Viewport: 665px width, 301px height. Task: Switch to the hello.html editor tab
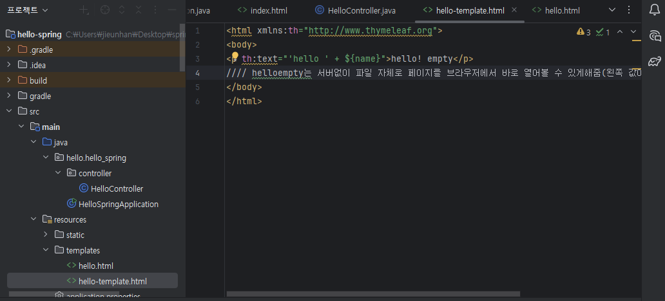click(556, 10)
